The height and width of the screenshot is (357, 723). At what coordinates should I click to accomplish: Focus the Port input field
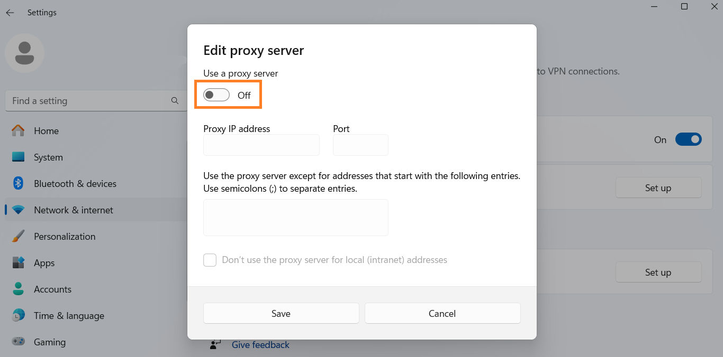[360, 145]
